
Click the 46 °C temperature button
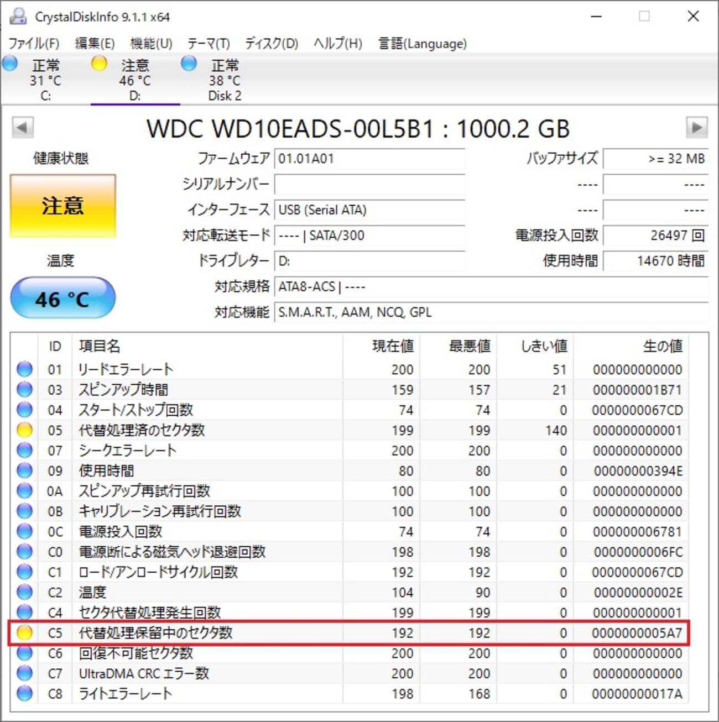pyautogui.click(x=63, y=299)
